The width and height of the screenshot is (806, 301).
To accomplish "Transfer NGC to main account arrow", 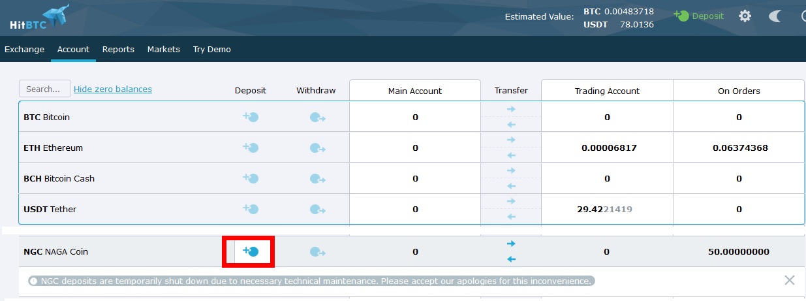I will pos(511,259).
